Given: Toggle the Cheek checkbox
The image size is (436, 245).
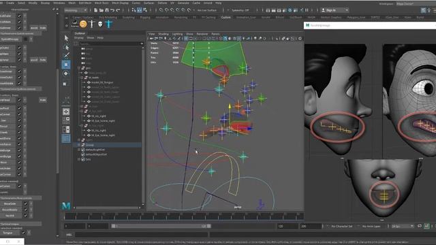Looking at the screenshot, I should 20,132.
